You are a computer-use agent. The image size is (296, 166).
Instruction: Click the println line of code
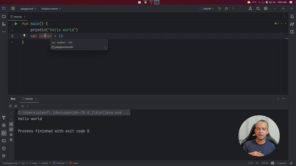[x=54, y=30]
